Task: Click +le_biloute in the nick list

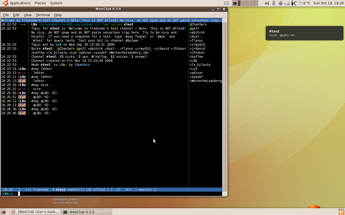Action: (x=200, y=65)
